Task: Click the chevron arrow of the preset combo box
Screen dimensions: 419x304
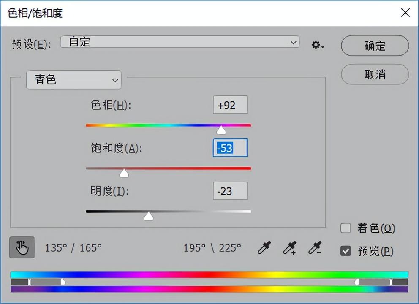Action: (x=293, y=43)
